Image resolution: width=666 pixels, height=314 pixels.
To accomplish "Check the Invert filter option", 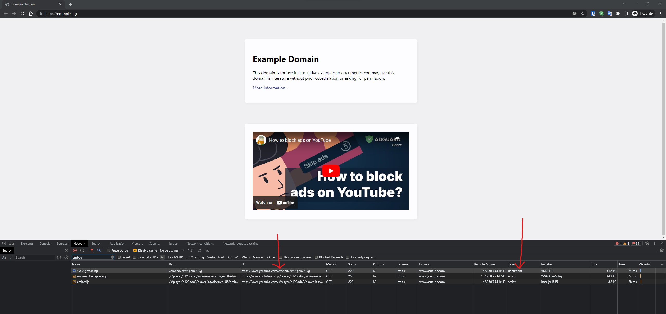I will pos(119,257).
